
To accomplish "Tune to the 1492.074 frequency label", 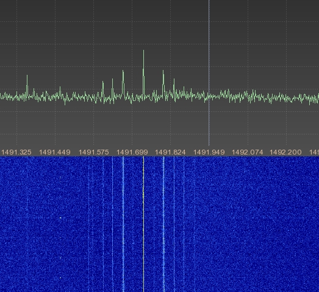I will pyautogui.click(x=248, y=152).
